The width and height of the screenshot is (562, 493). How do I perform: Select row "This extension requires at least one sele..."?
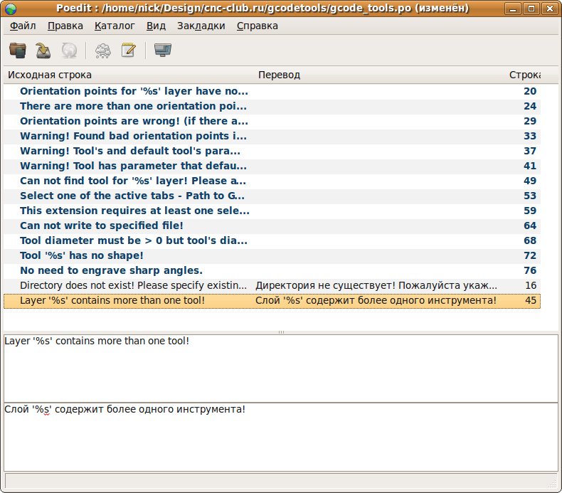(x=272, y=211)
